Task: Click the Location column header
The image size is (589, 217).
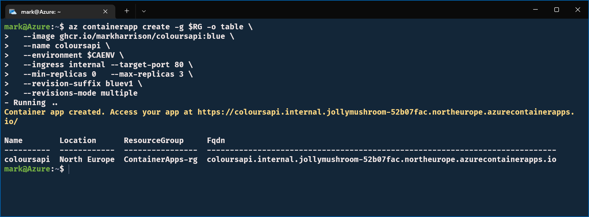Action: pos(78,141)
